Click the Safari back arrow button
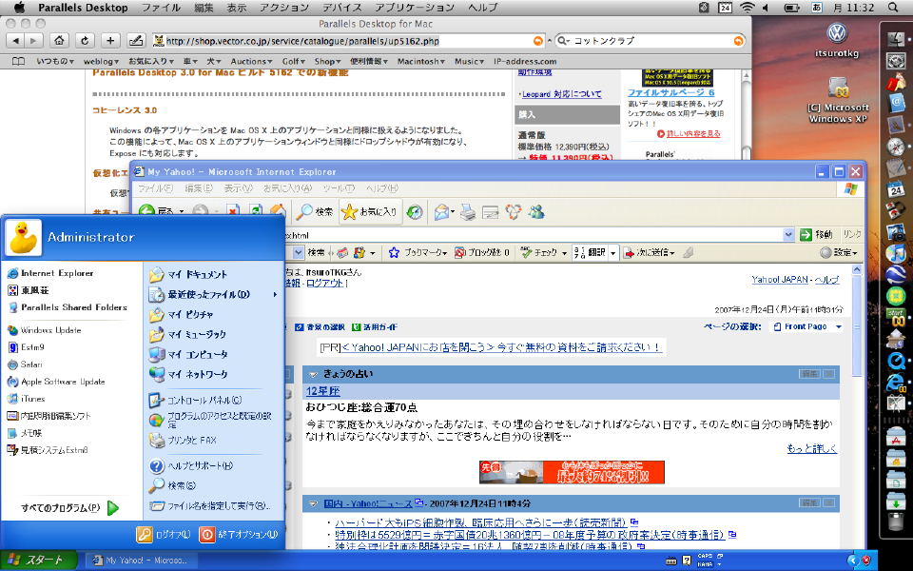The width and height of the screenshot is (913, 571). coord(15,41)
